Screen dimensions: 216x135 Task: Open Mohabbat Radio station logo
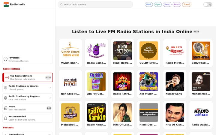coord(70,112)
